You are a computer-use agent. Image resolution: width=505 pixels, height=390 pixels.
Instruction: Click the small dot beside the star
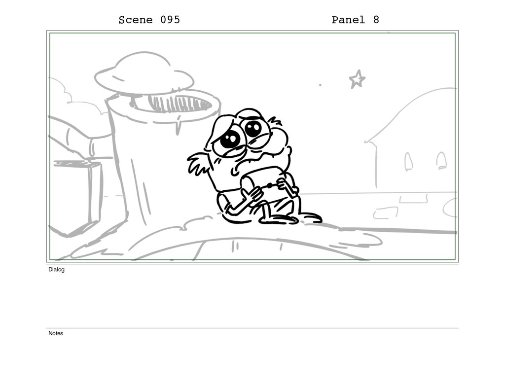tap(320, 85)
